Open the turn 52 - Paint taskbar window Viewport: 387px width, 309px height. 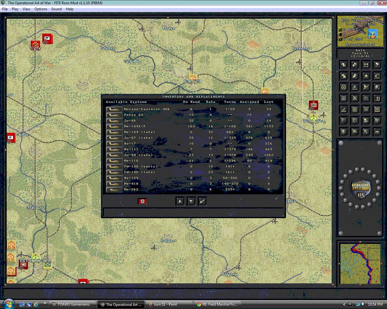(169, 304)
